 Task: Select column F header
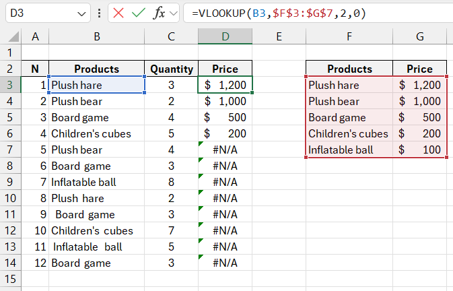349,36
